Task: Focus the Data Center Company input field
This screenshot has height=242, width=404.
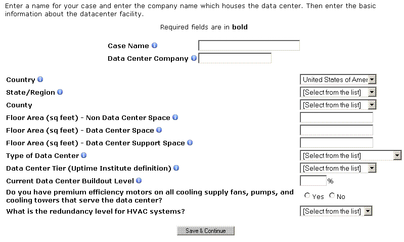Action: click(x=235, y=58)
